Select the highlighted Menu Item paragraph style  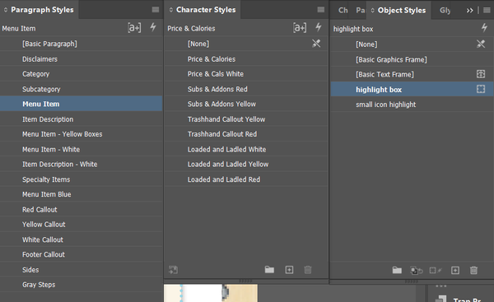tap(82, 104)
